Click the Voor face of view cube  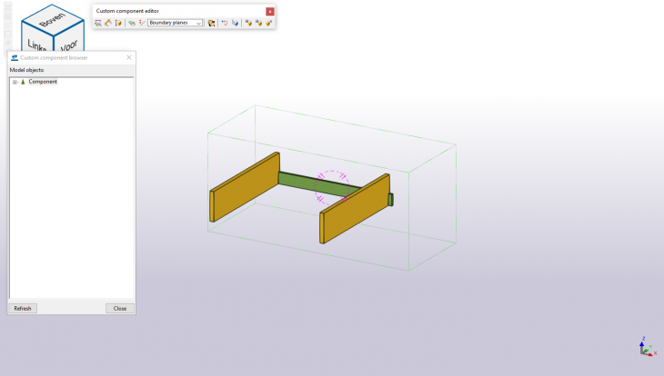point(69,43)
